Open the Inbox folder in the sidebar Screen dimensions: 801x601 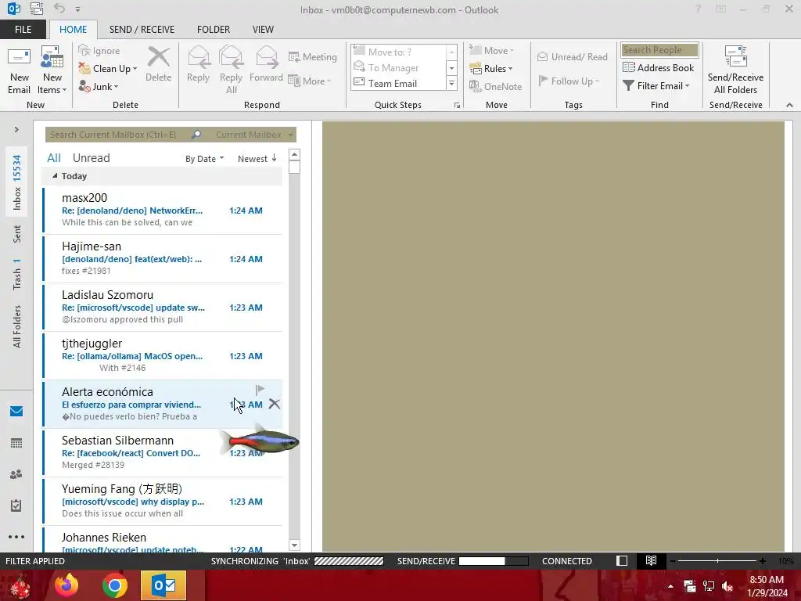pyautogui.click(x=17, y=182)
